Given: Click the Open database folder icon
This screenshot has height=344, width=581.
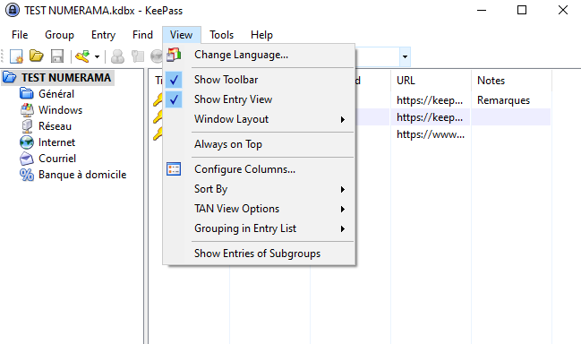Looking at the screenshot, I should [x=37, y=56].
